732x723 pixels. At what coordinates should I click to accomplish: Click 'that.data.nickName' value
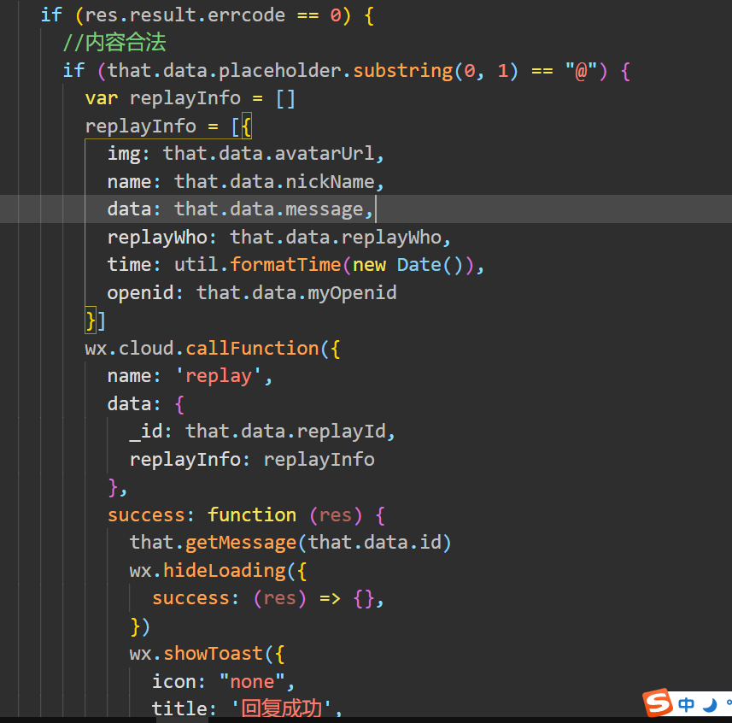coord(274,182)
